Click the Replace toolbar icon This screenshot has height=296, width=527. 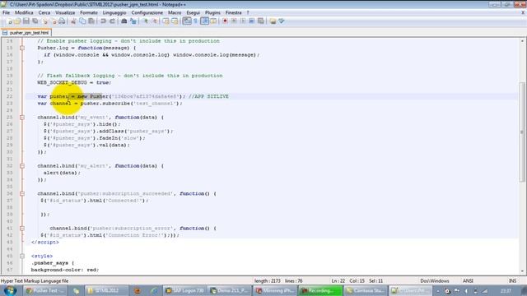click(x=133, y=21)
